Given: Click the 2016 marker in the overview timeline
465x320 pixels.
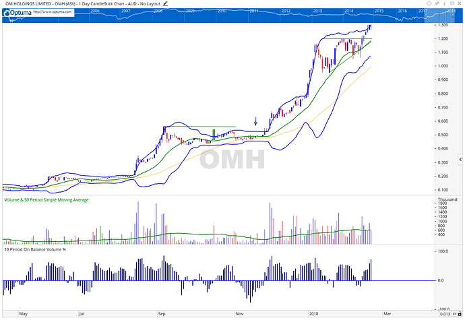Looking at the screenshot, I should click(x=402, y=11).
